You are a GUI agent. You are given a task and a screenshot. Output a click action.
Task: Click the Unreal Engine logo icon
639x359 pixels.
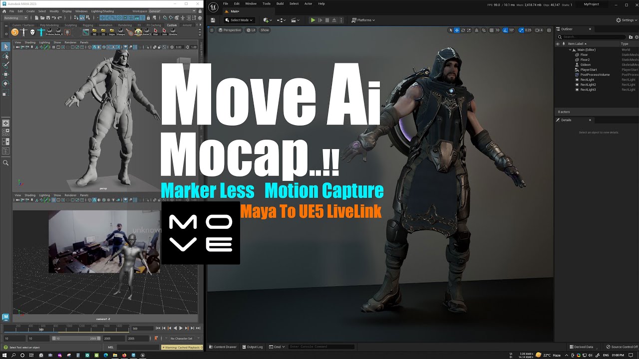coord(213,6)
